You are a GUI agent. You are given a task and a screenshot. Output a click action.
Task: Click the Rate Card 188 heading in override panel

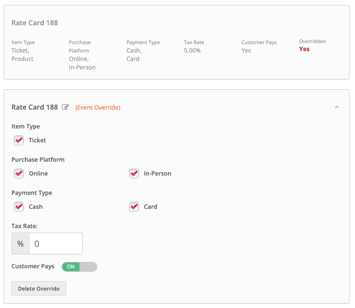point(35,107)
